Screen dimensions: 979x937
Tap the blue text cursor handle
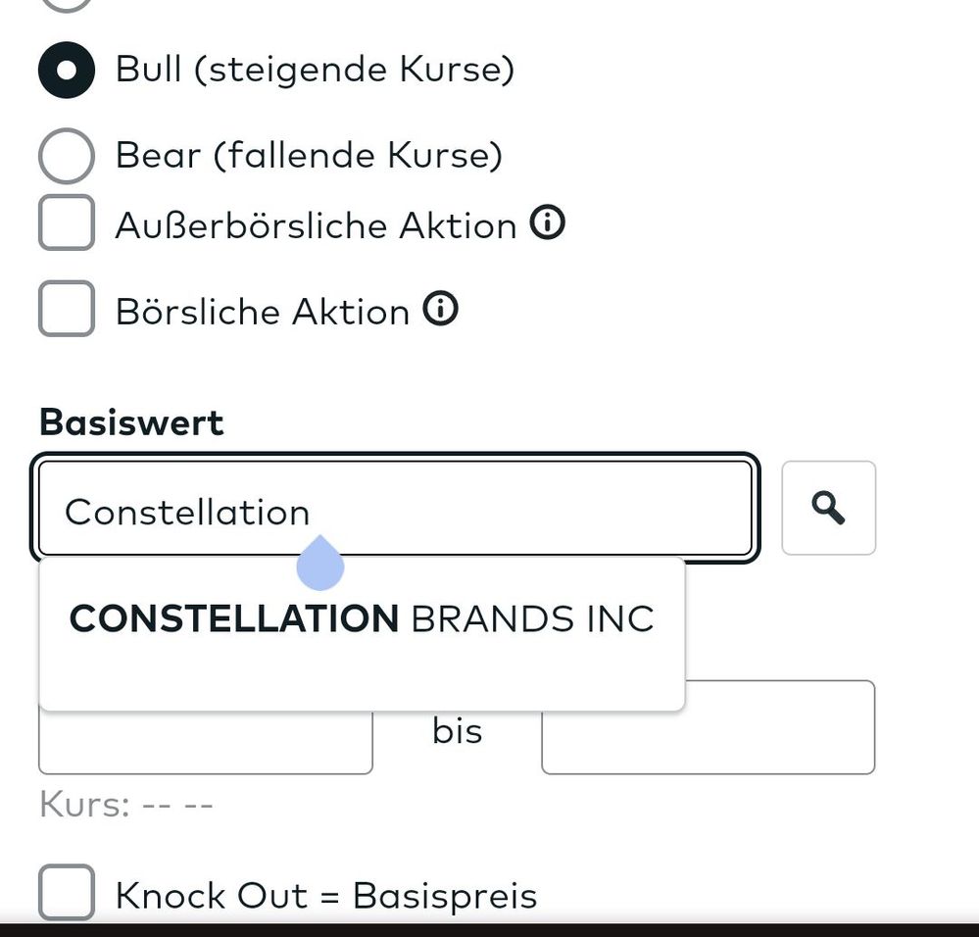(319, 567)
